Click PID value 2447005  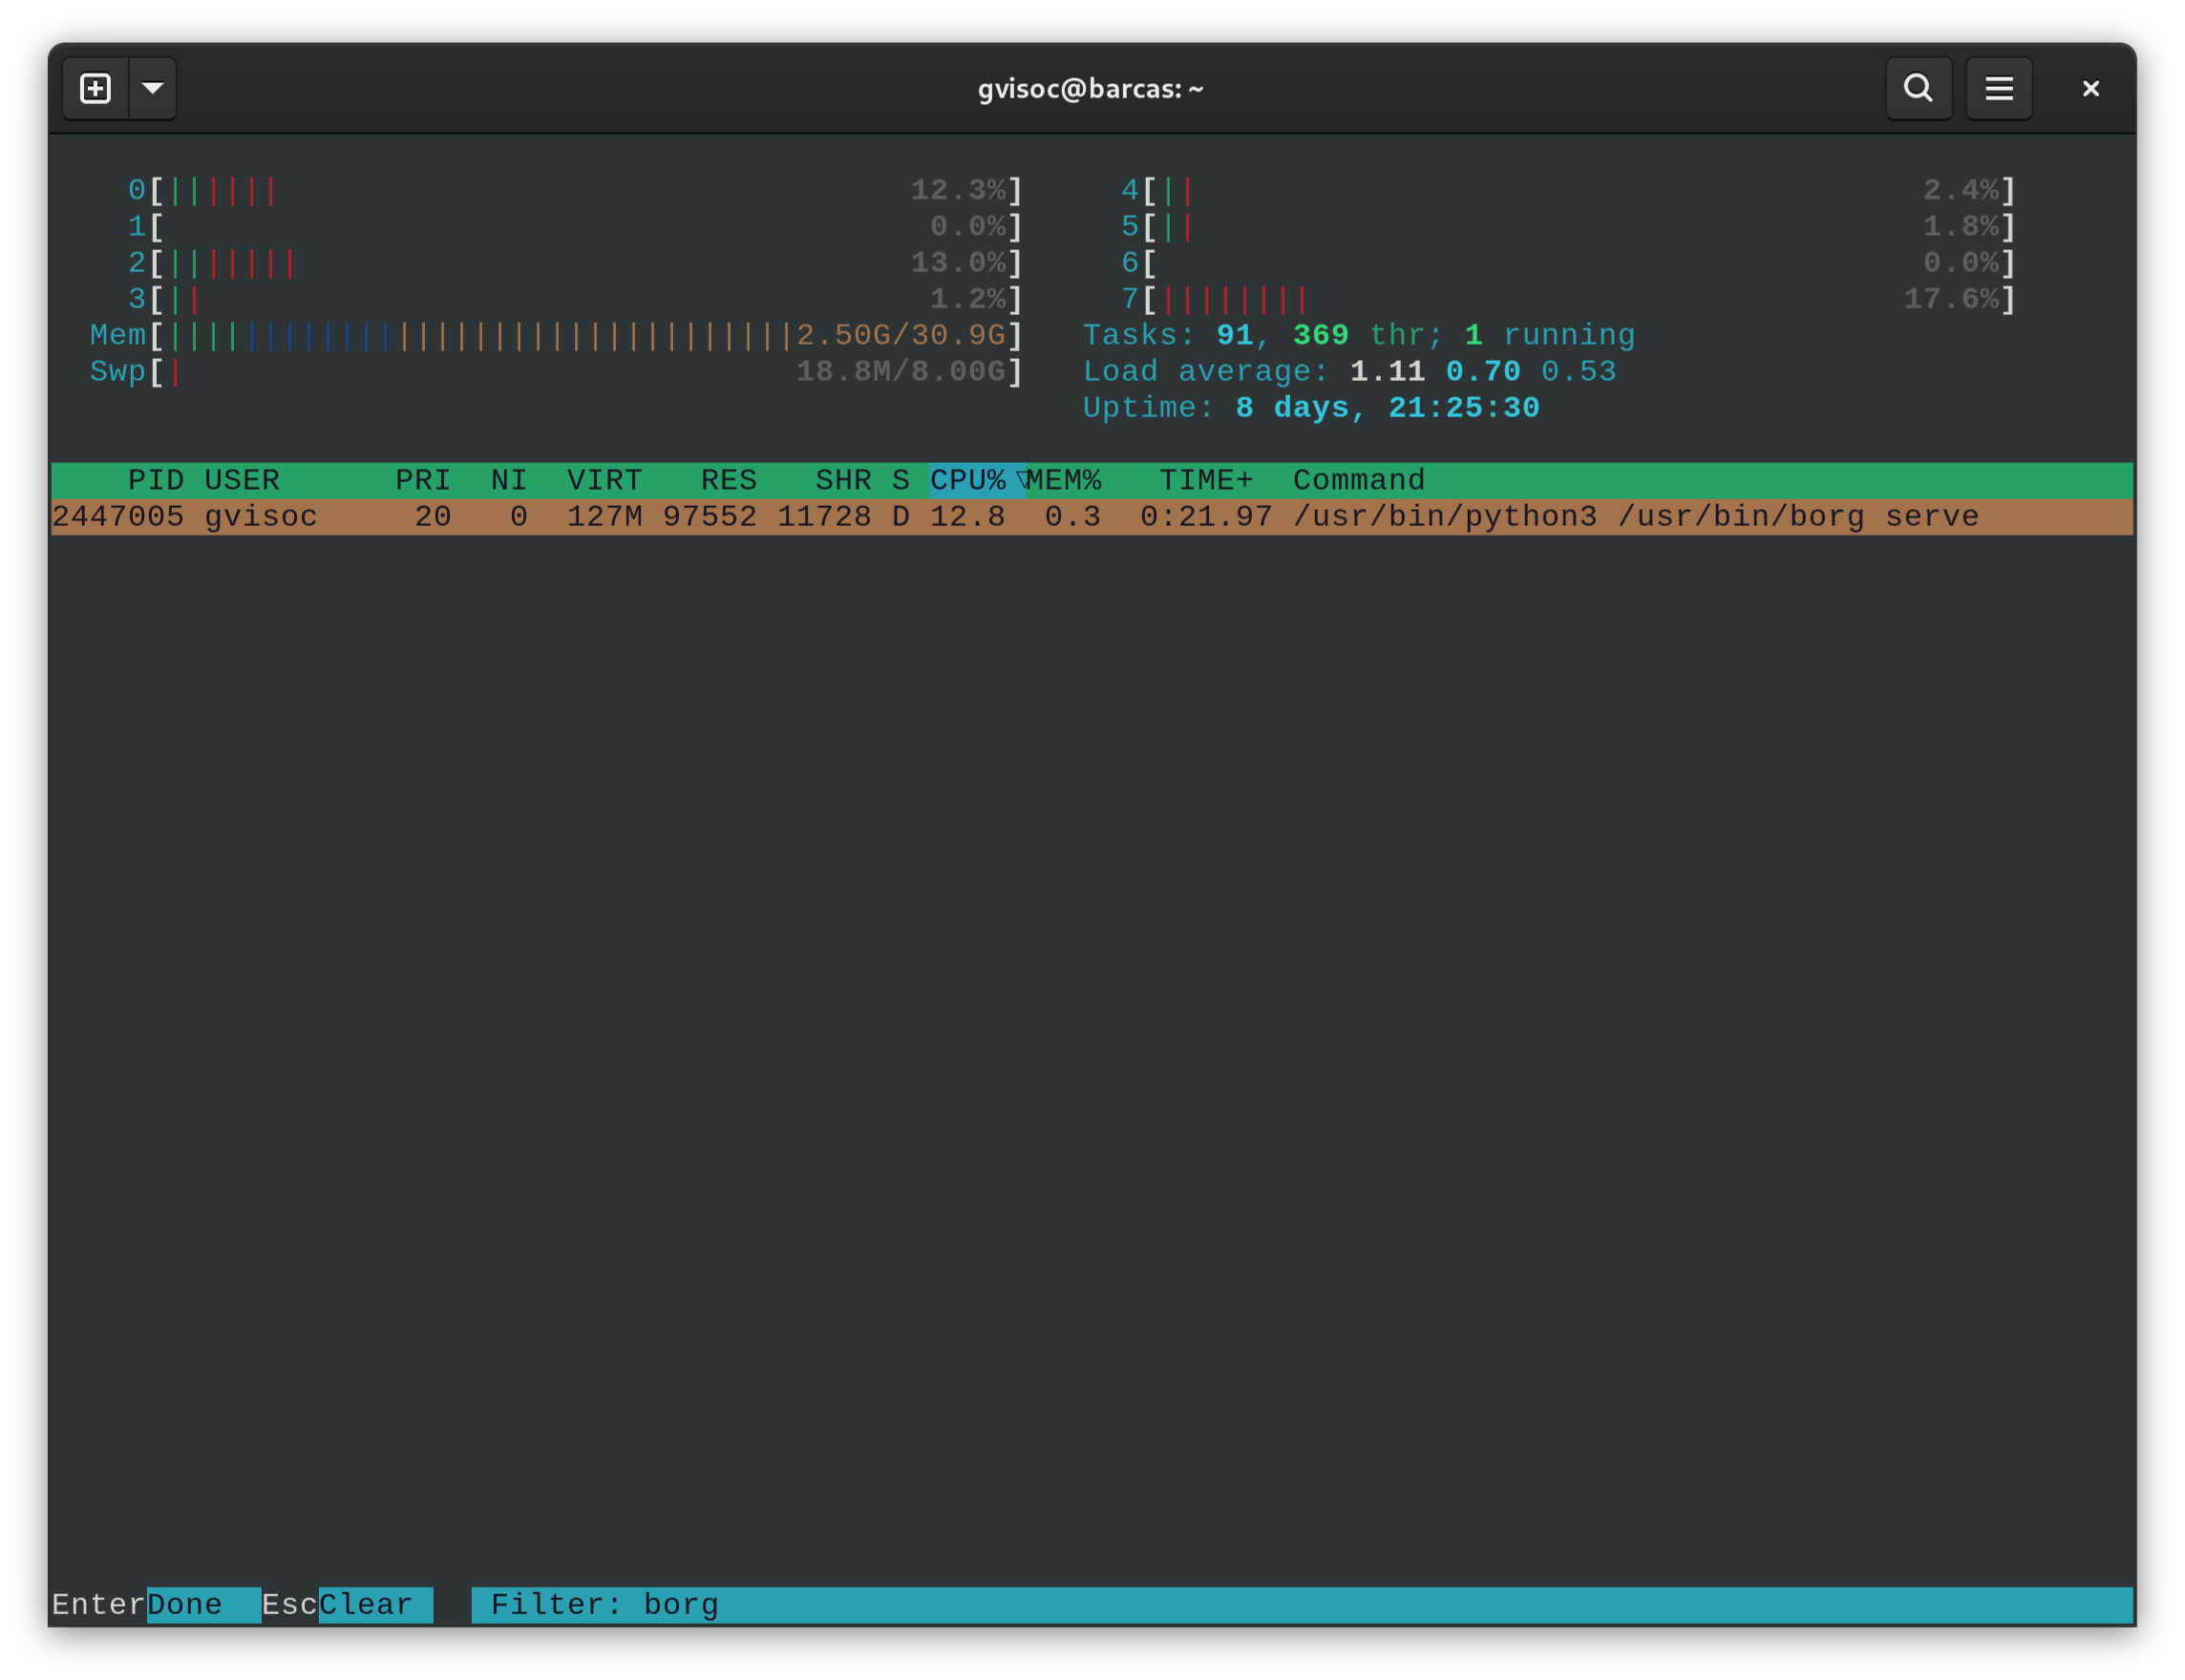click(x=118, y=517)
